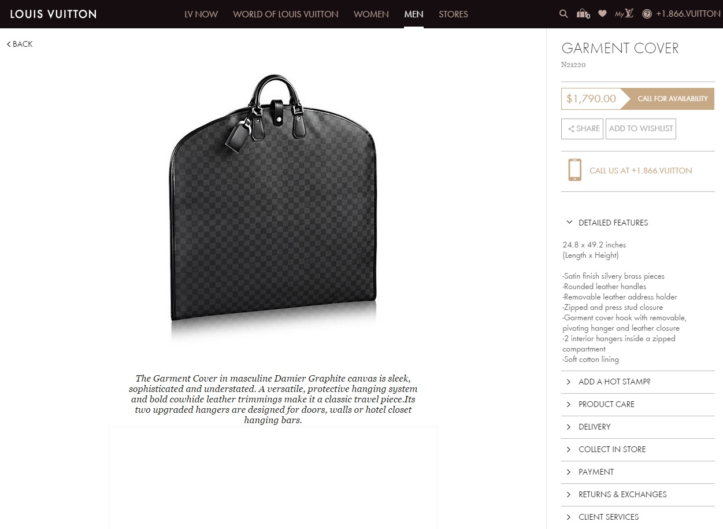This screenshot has width=723, height=529.
Task: View wishlist via heart icon
Action: (x=602, y=14)
